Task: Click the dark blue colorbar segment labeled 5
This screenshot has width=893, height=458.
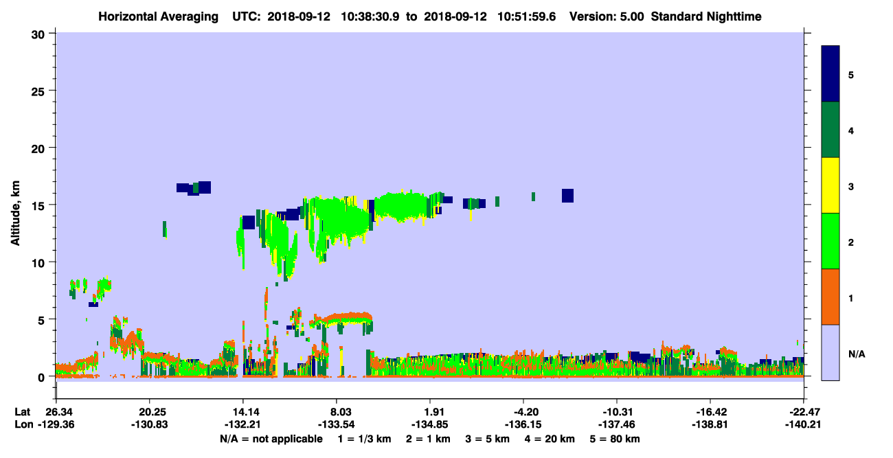Action: tap(831, 74)
